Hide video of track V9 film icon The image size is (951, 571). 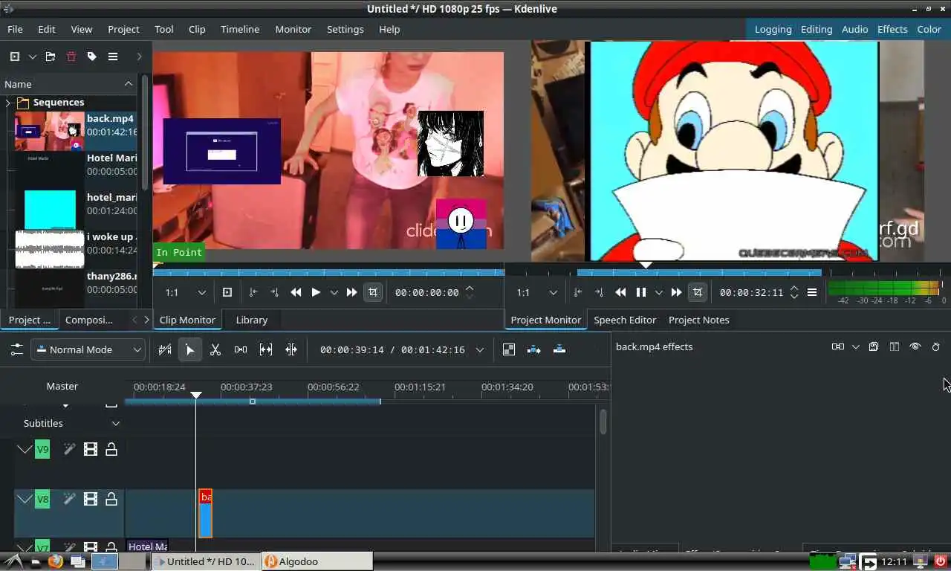[x=91, y=449]
